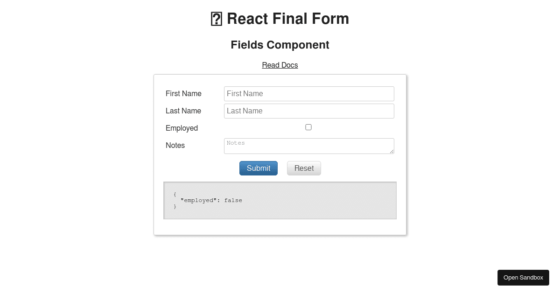Enable the Employed status checkbox
The image size is (560, 294).
[308, 127]
